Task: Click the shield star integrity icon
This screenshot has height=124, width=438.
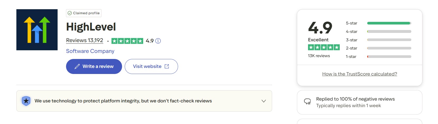Action: [26, 101]
